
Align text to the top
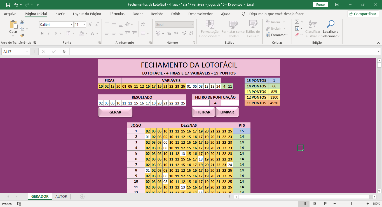tap(107, 24)
